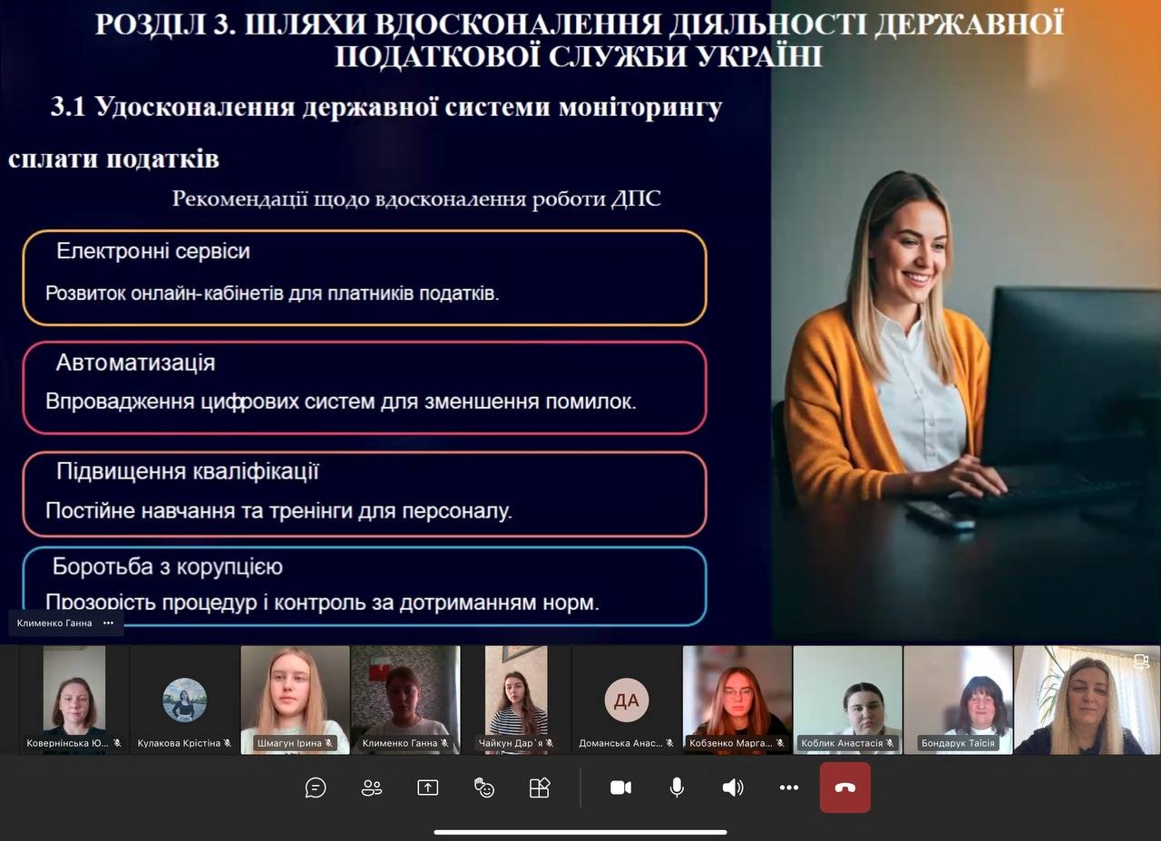Tap the Бондарук Таїсія video tile

(x=958, y=698)
